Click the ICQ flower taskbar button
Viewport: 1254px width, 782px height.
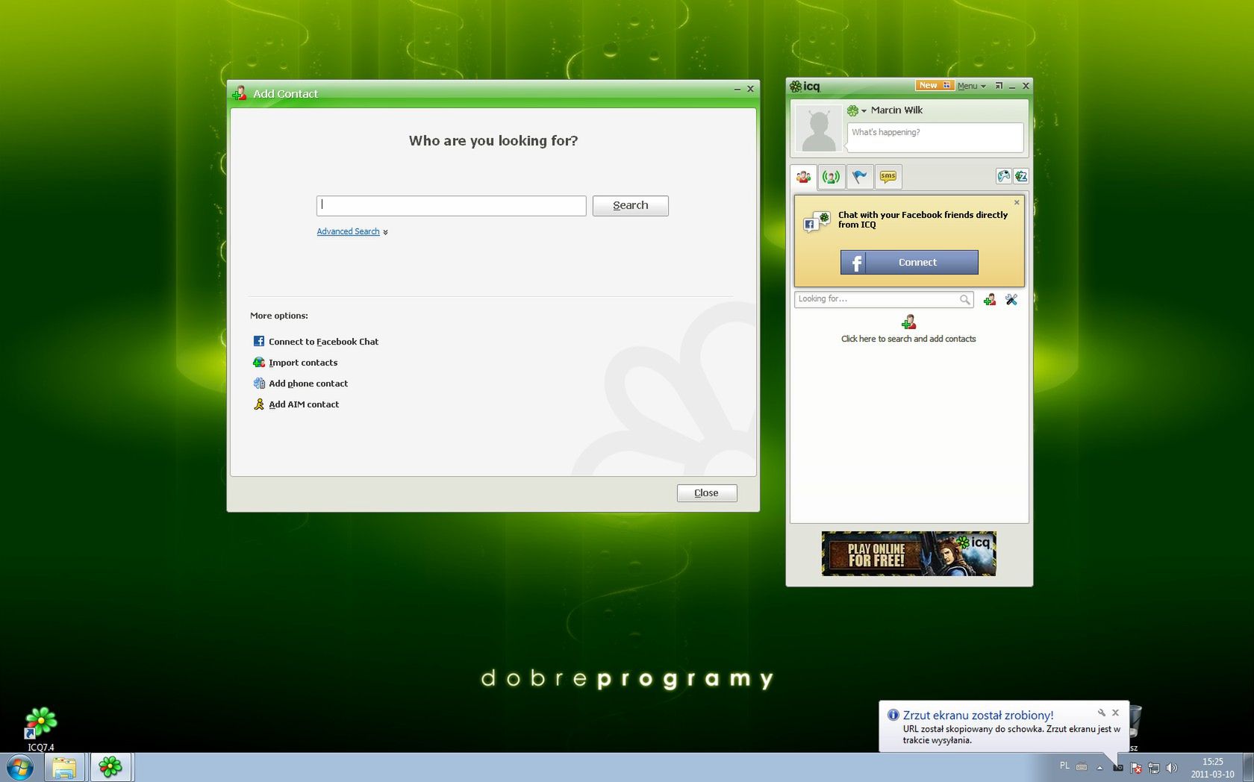coord(110,767)
